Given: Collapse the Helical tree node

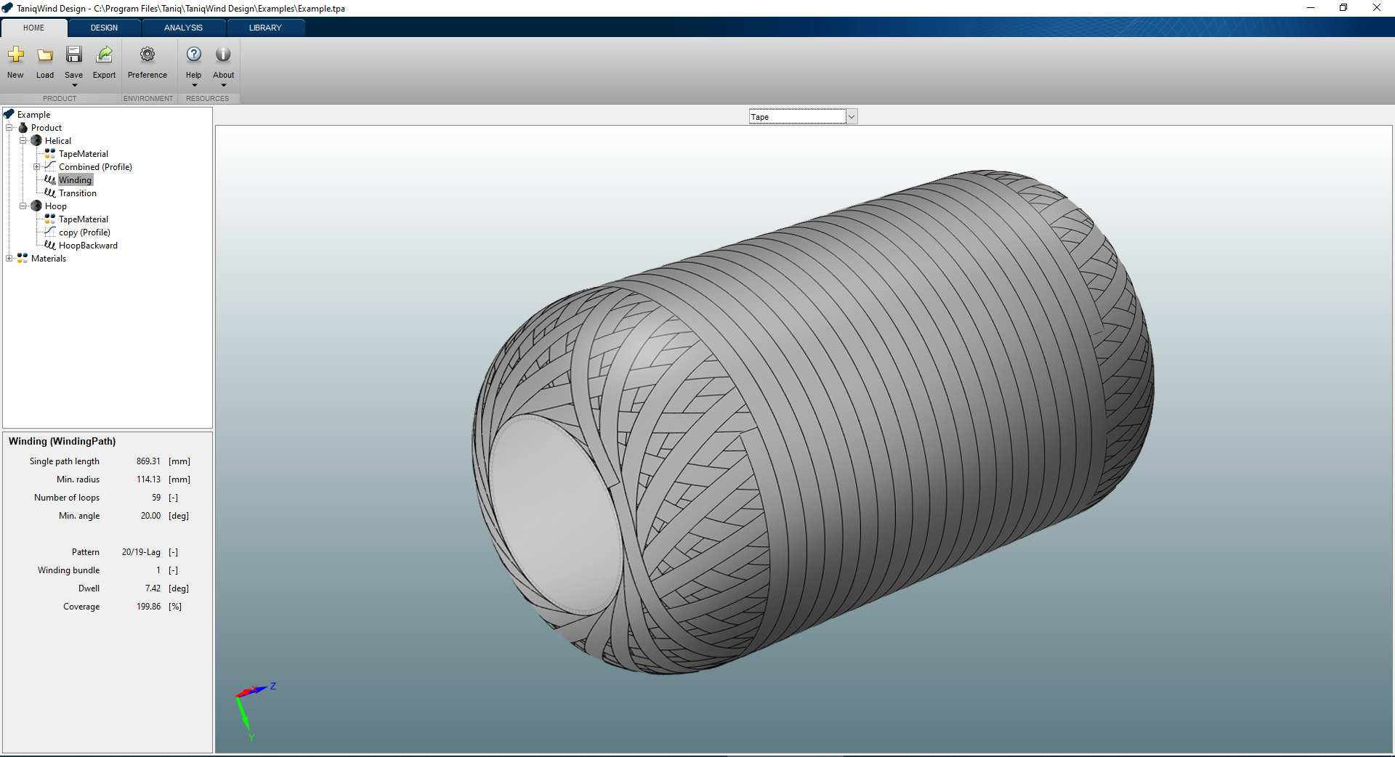Looking at the screenshot, I should [x=23, y=141].
